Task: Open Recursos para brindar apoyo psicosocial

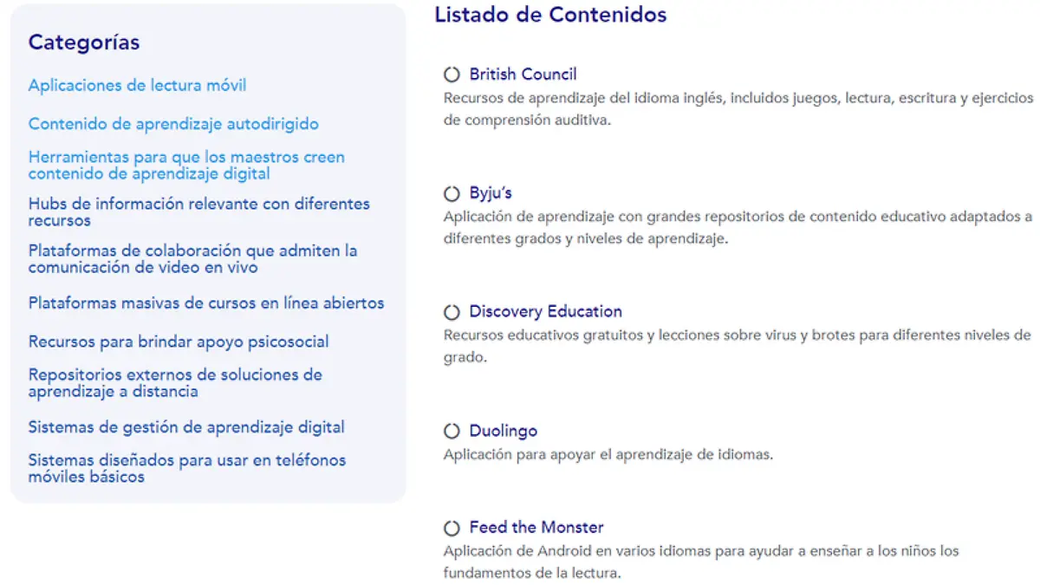Action: coord(178,341)
